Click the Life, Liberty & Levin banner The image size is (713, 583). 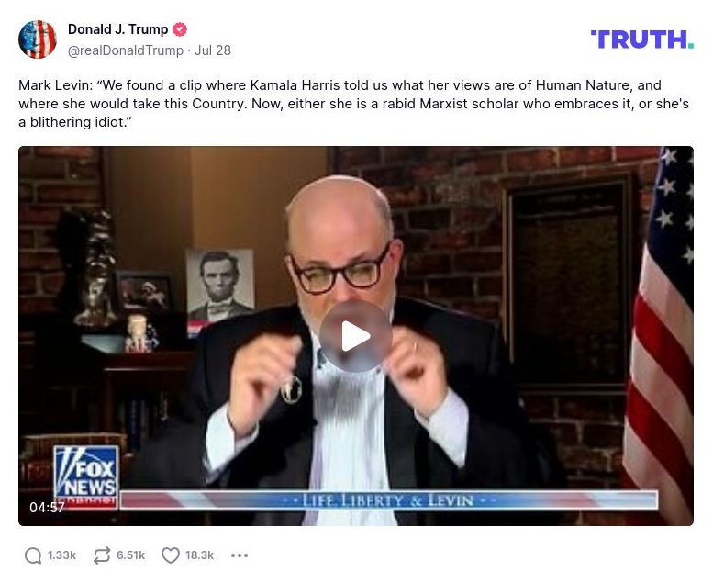click(x=389, y=500)
